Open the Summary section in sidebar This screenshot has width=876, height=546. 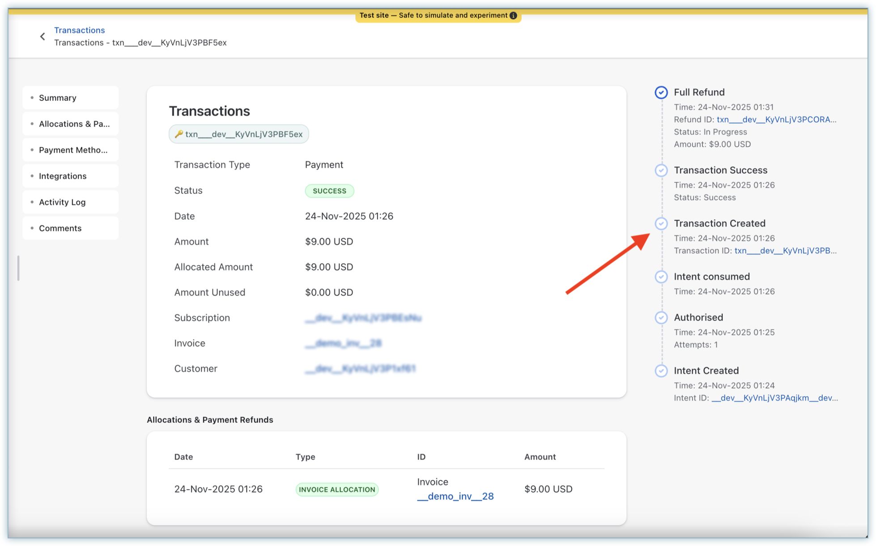tap(70, 98)
